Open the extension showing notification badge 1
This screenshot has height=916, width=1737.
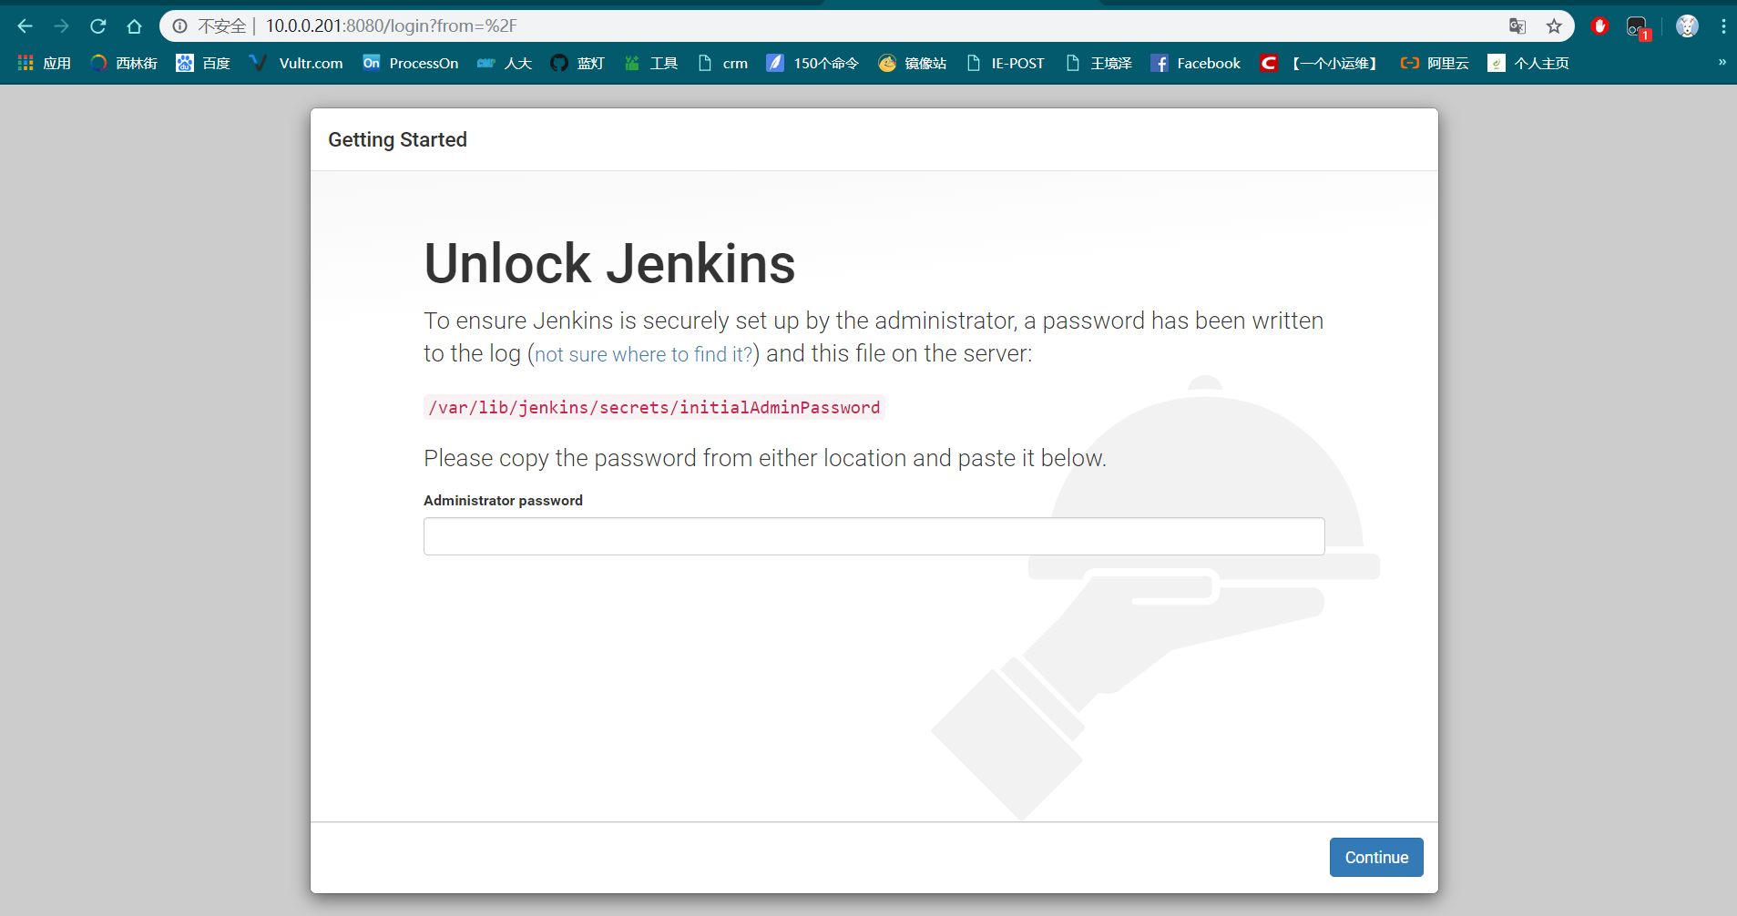1637,26
